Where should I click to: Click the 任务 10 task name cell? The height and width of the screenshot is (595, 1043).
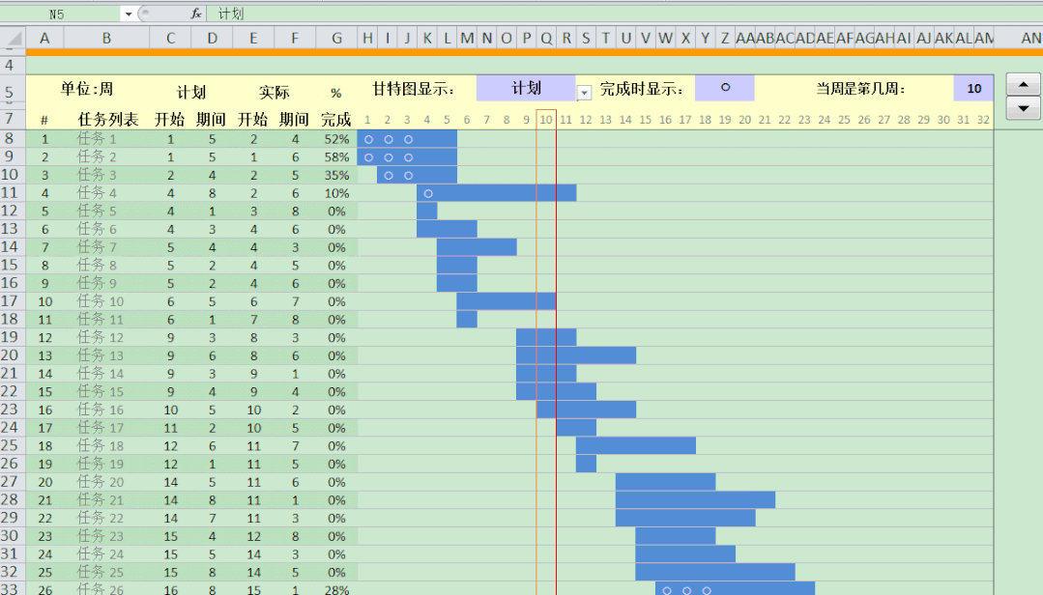(x=106, y=301)
